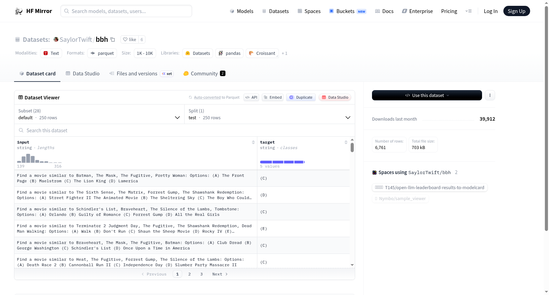Open Docs in the top navigation
Screen dimensions: 549x295
tap(384, 11)
